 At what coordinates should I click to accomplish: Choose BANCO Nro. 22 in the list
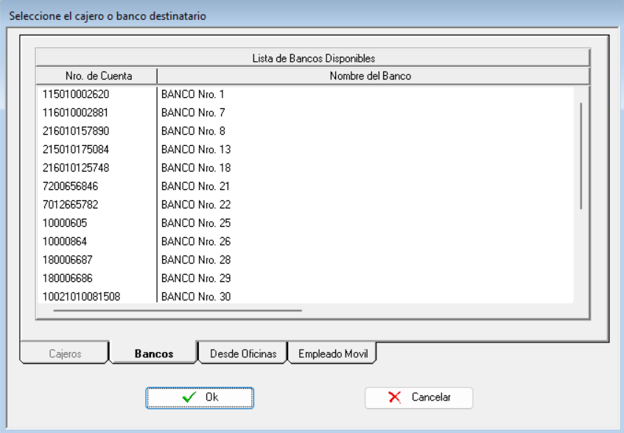(196, 205)
